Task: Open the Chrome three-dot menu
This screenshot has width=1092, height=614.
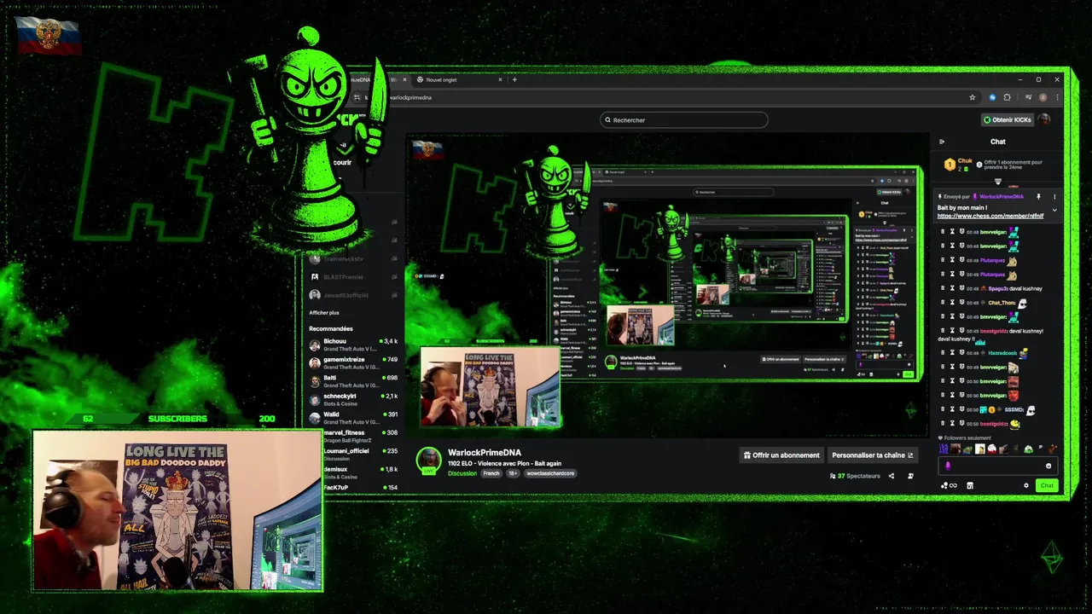Action: [x=1057, y=97]
